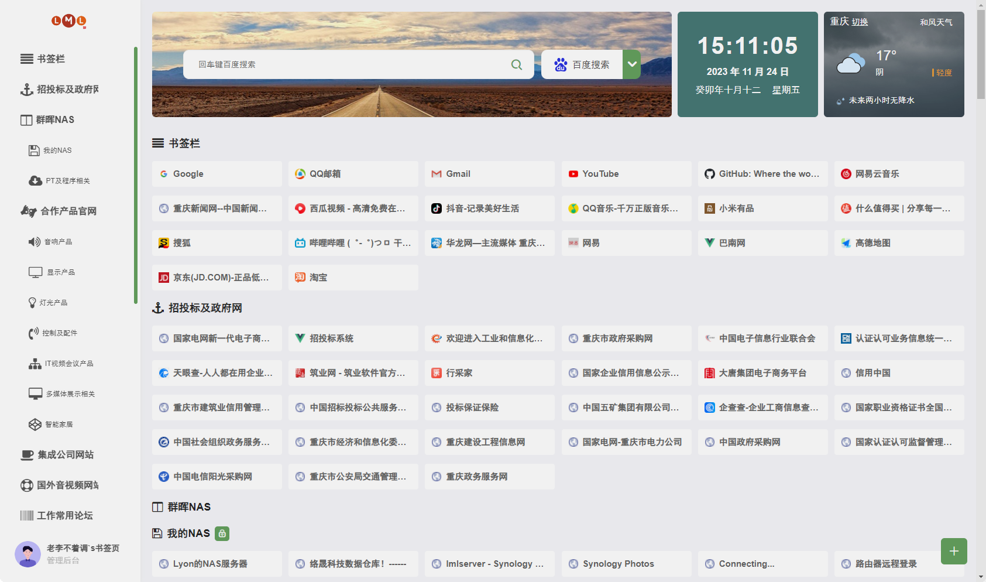986x582 pixels.
Task: Open the 抖音 bookmark
Action: click(490, 208)
